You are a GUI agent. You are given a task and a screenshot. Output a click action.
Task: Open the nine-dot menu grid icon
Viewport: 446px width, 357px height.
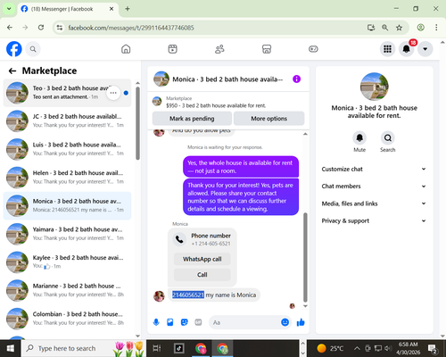coord(387,49)
